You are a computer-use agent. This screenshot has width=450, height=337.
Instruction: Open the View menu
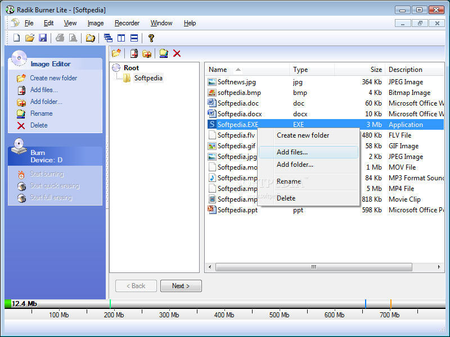pos(70,23)
